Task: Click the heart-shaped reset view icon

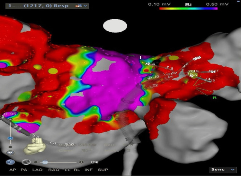Action: [11, 153]
